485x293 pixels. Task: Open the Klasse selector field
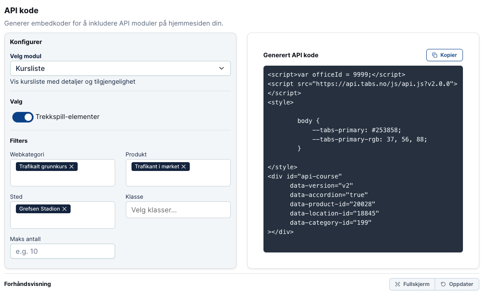pos(178,210)
